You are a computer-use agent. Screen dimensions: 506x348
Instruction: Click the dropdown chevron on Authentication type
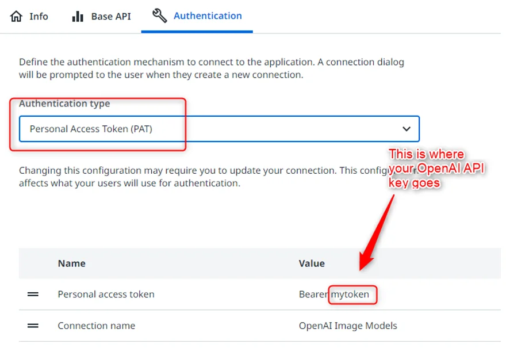coord(406,129)
